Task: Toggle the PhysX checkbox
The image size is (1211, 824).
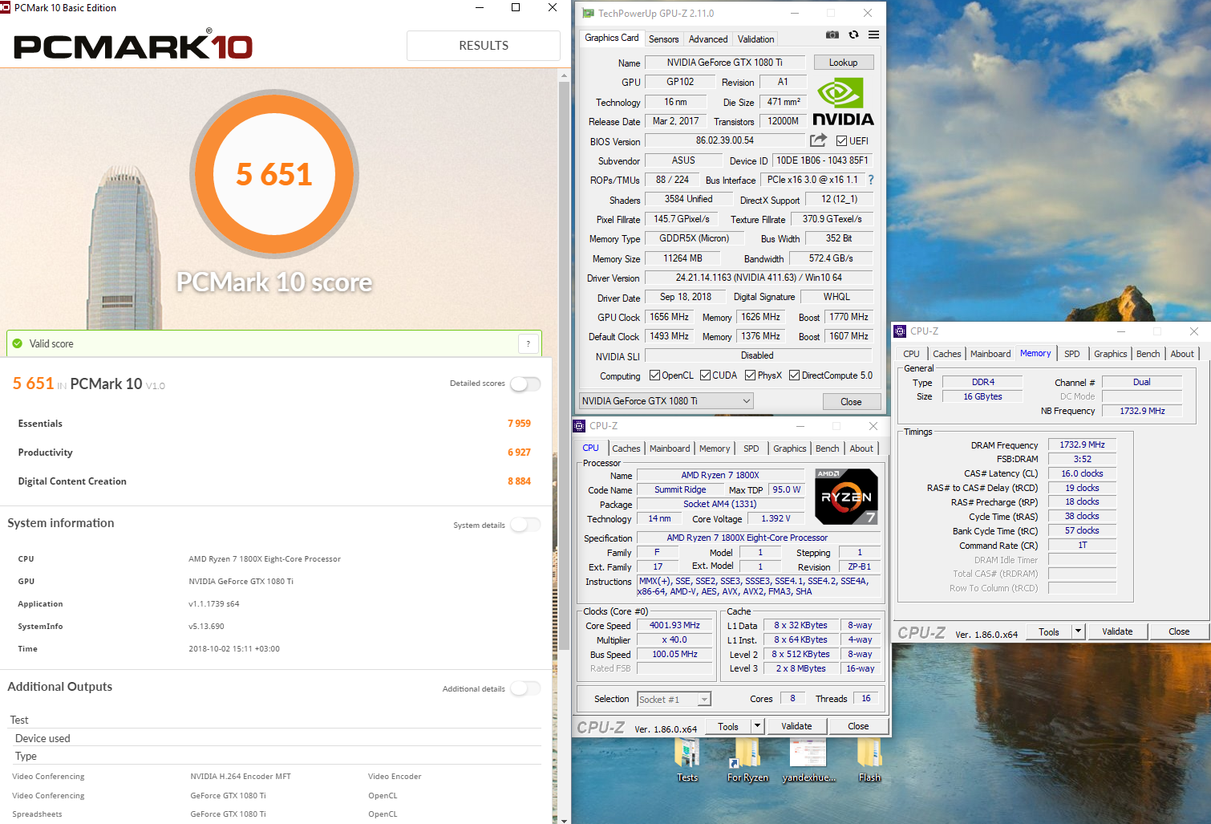Action: pos(750,375)
